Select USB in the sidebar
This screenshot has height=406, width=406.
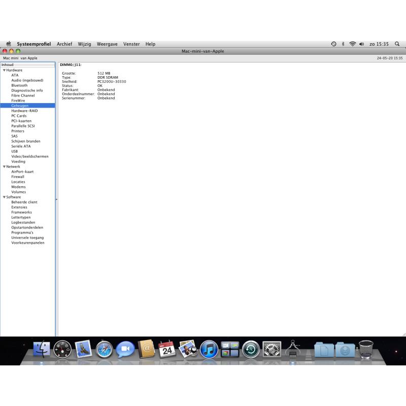pos(15,151)
